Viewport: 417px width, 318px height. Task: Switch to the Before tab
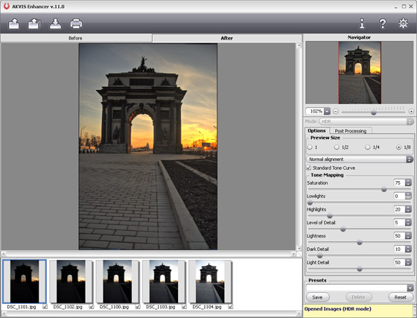click(76, 38)
